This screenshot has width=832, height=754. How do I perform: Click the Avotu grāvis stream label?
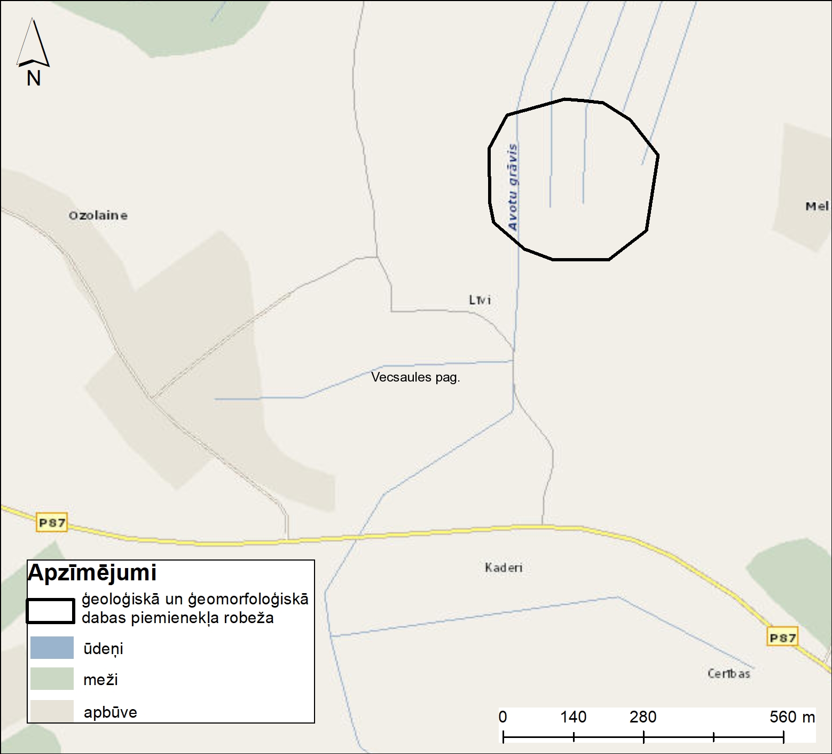513,187
